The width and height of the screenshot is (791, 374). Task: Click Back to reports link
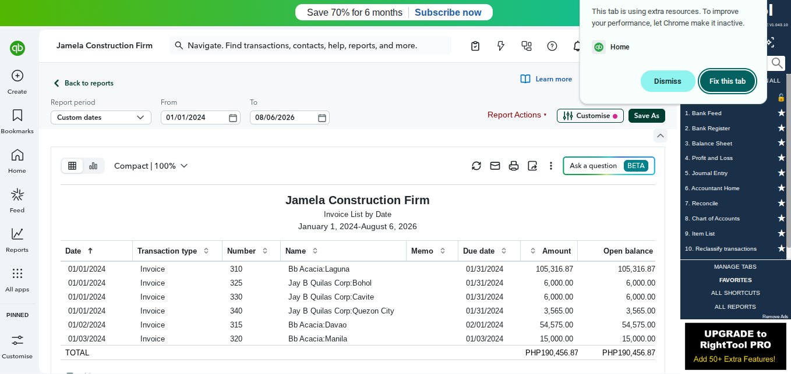[83, 83]
